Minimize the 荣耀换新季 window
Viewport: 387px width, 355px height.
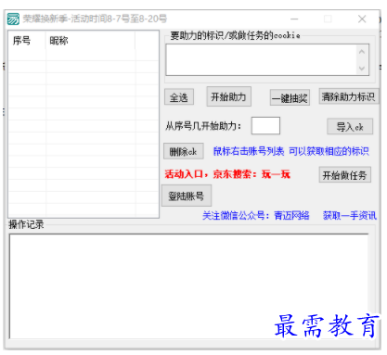tap(294, 19)
